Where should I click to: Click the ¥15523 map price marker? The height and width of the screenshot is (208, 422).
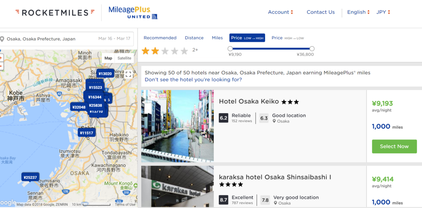pyautogui.click(x=95, y=88)
